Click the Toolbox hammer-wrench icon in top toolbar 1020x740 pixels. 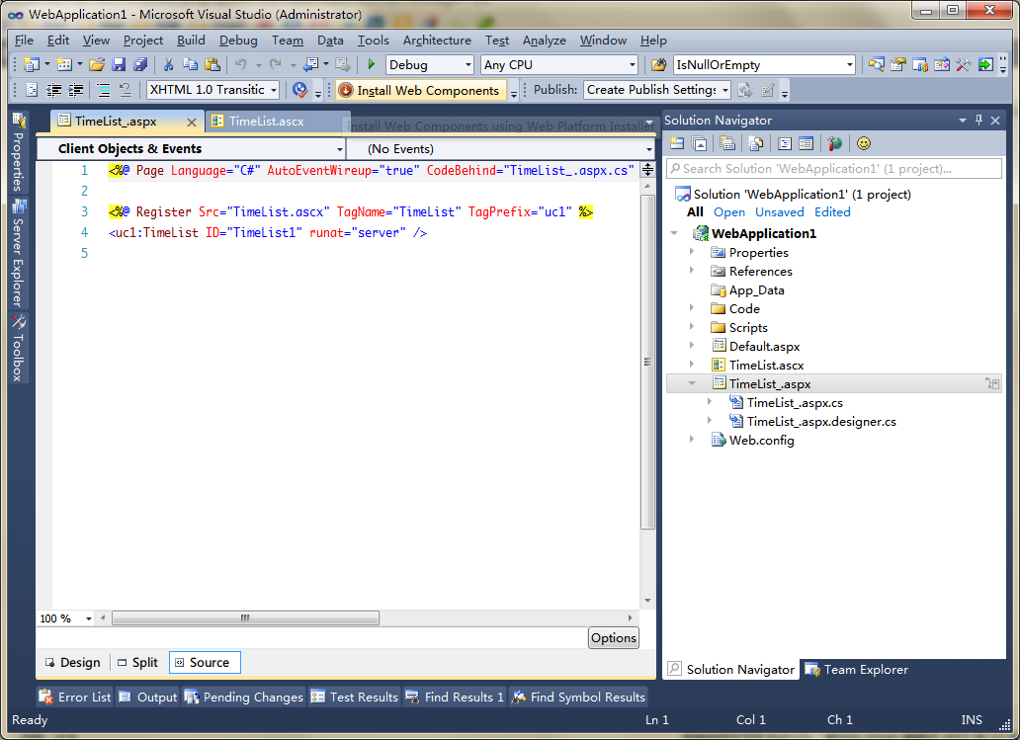click(963, 64)
